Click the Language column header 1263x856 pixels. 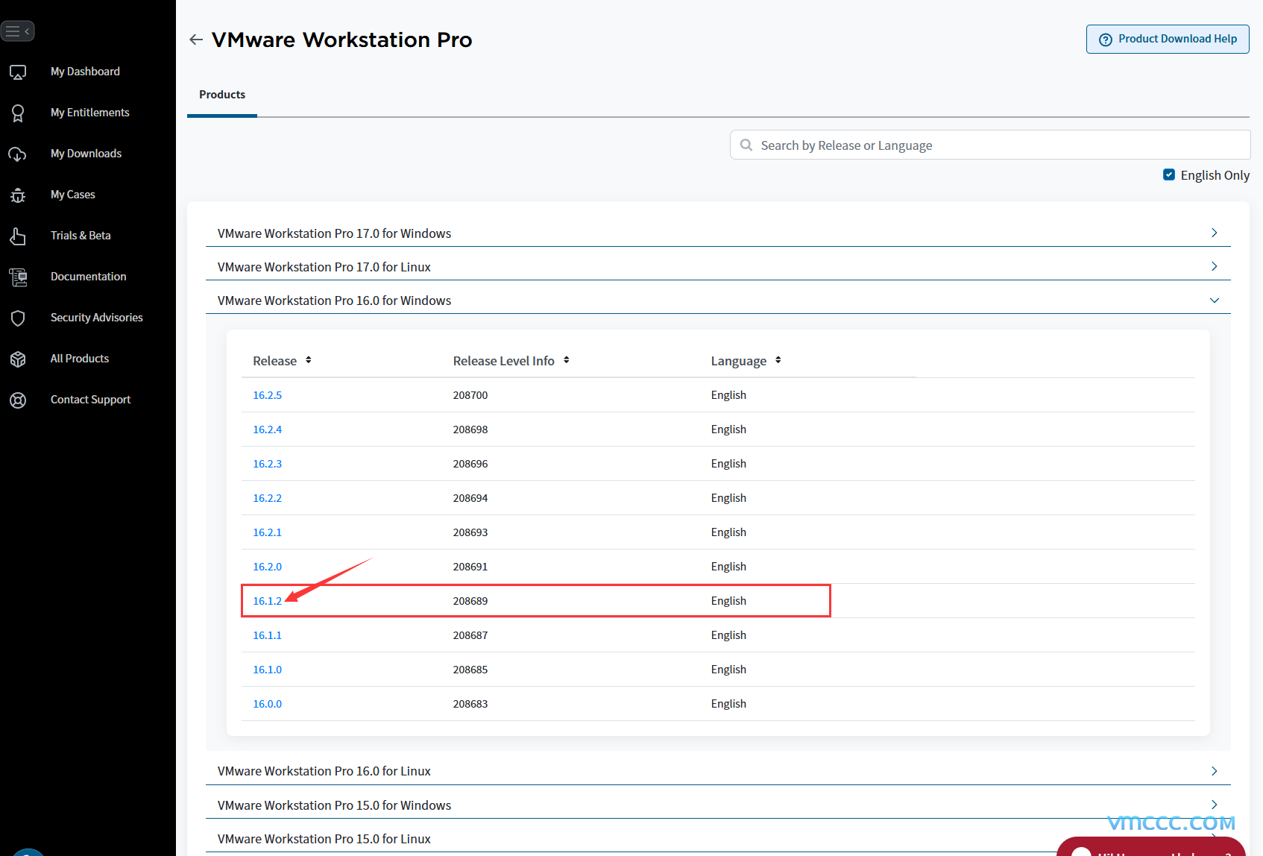(738, 361)
